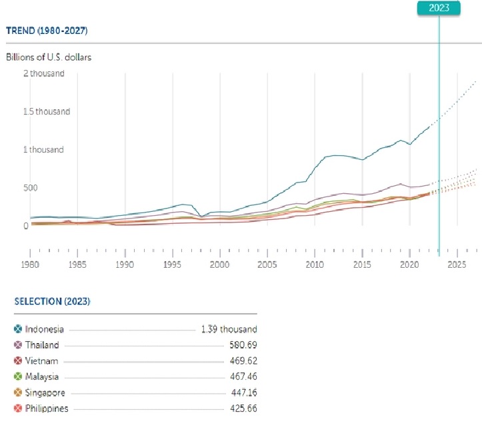Select 2025 on the year axis
The image size is (482, 431).
tap(457, 264)
